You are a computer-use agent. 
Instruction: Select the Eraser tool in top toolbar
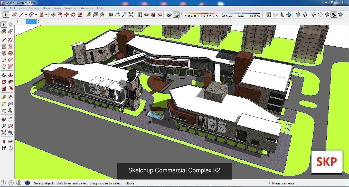coord(14,15)
